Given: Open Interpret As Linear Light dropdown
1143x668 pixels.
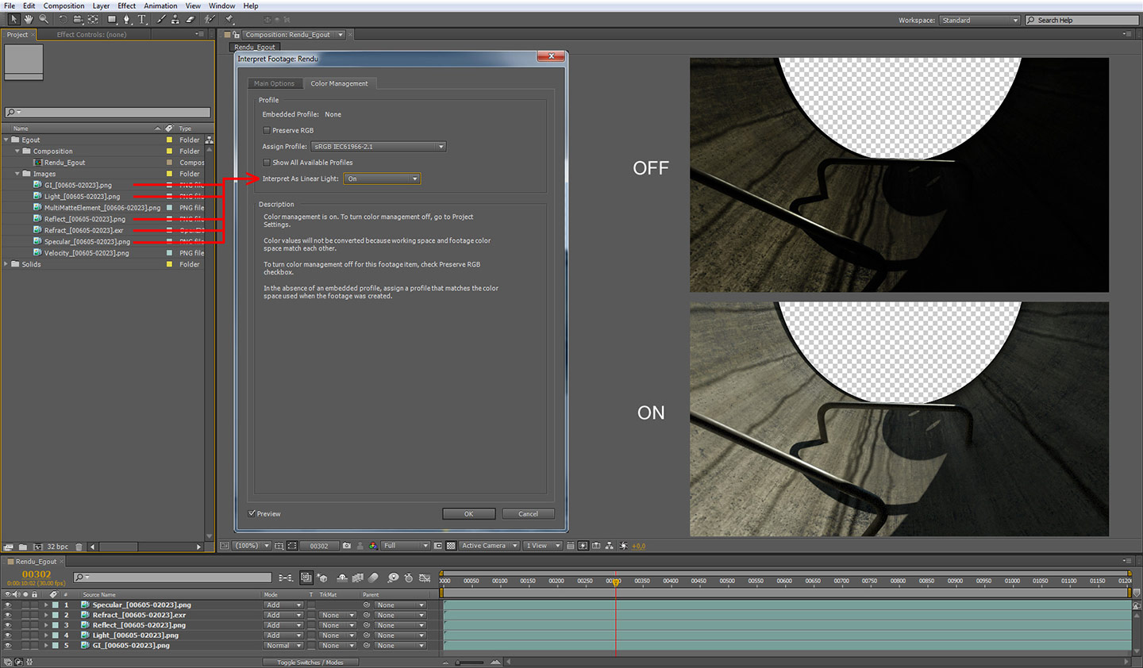Looking at the screenshot, I should coord(382,179).
